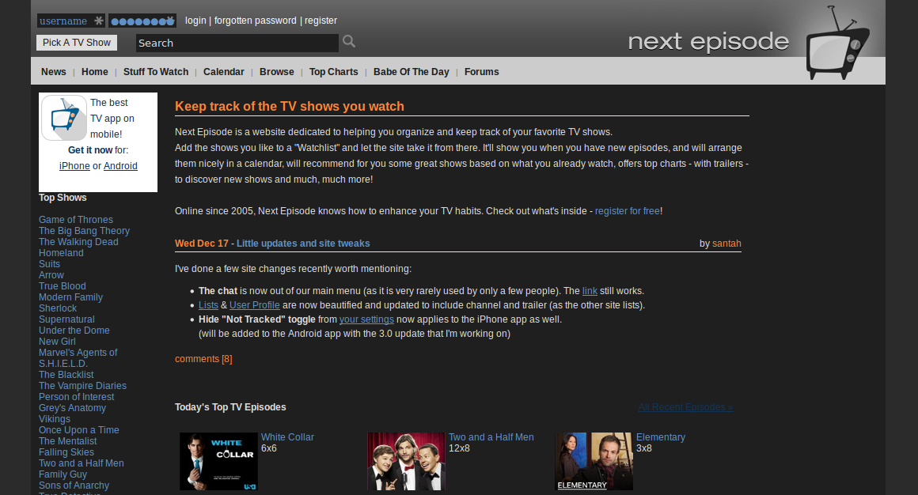Open Vikings show link
The image size is (918, 495).
(55, 420)
